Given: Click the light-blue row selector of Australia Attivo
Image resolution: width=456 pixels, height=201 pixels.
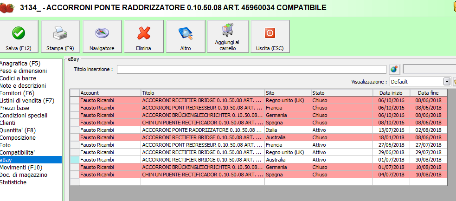Looking at the screenshot, I should (75, 160).
